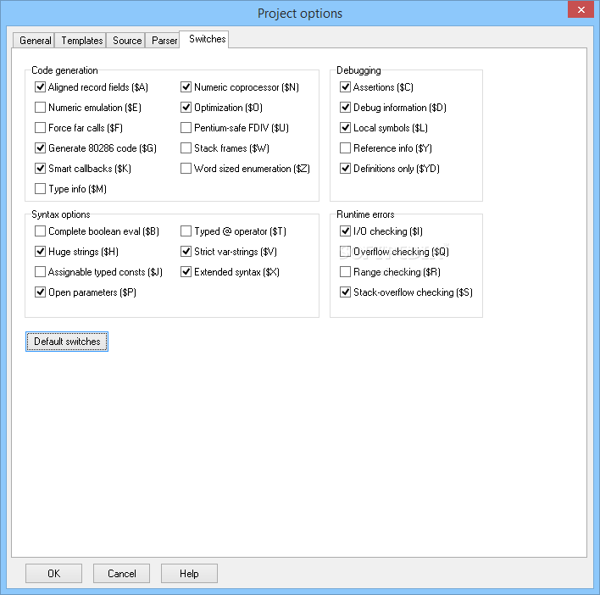
Task: Disable Stack-overflow checking ($S)
Action: click(345, 292)
